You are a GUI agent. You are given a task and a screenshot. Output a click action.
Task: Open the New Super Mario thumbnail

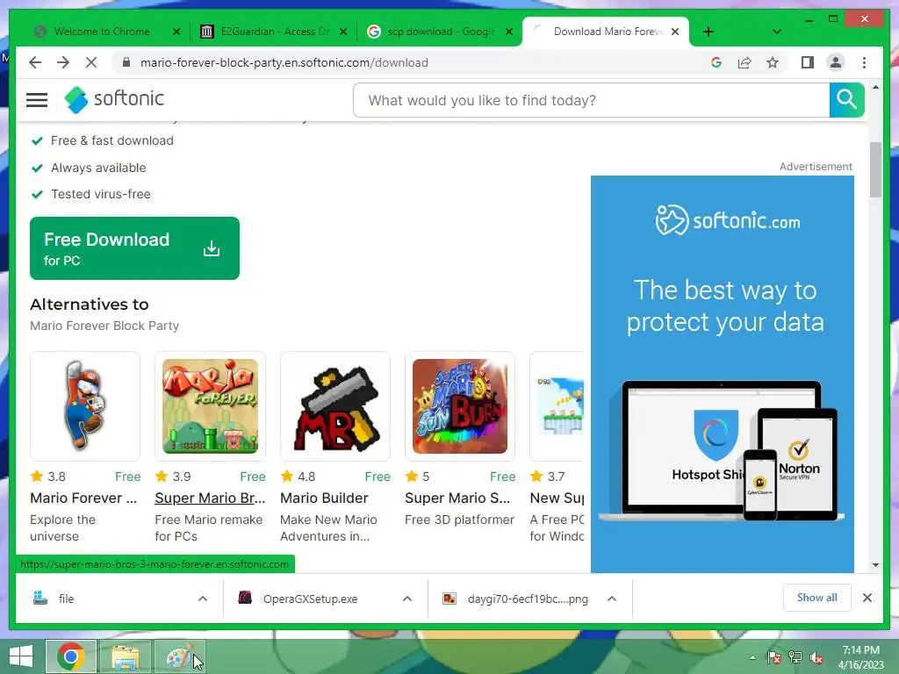557,405
